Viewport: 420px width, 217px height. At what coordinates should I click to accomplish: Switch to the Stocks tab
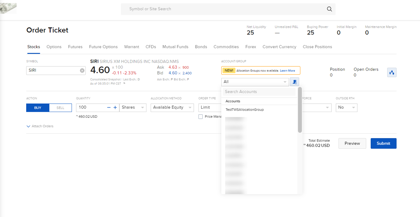coord(34,47)
